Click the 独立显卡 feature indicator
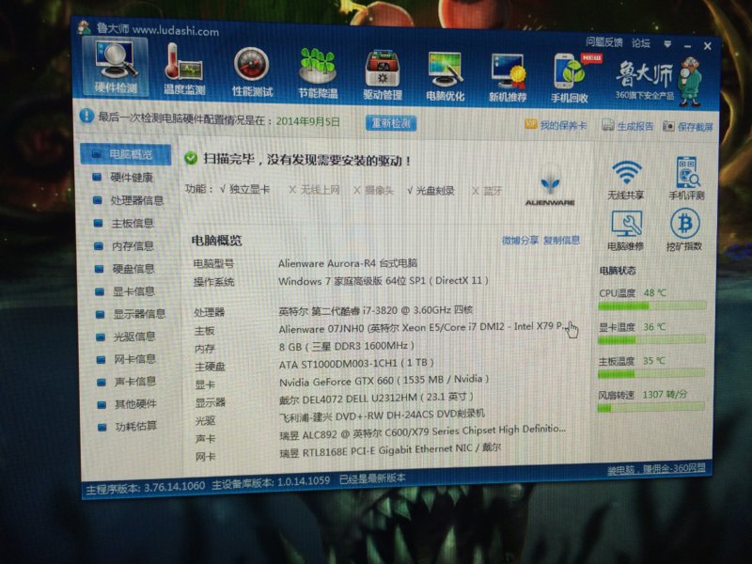The image size is (752, 564). tap(244, 190)
